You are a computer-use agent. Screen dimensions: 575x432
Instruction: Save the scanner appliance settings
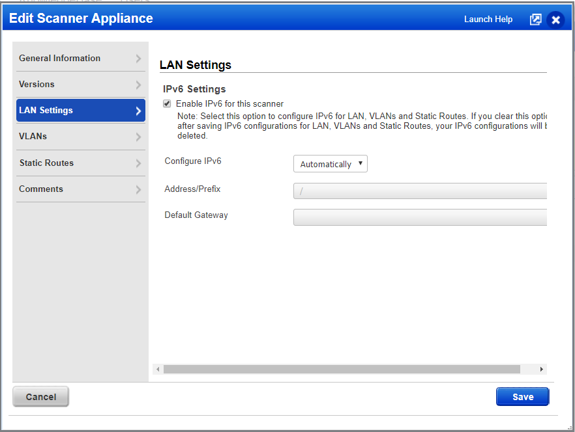coord(522,396)
